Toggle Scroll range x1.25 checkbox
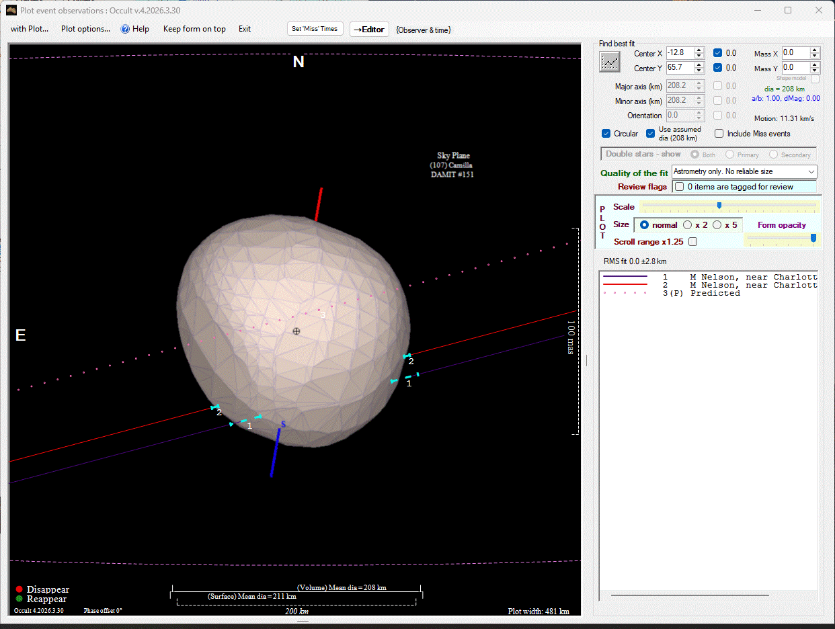This screenshot has height=629, width=835. pyautogui.click(x=692, y=241)
